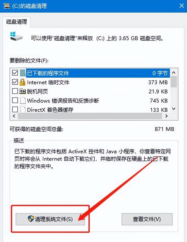Click the shield icon on 清理系统文件 button
This screenshot has width=187, height=242.
31,219
